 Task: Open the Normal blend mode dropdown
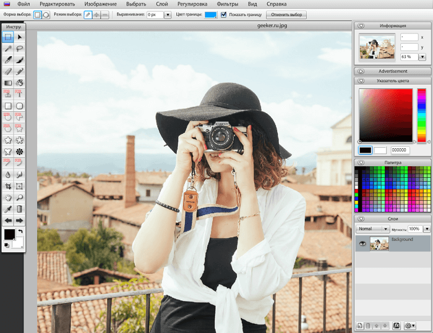point(372,229)
